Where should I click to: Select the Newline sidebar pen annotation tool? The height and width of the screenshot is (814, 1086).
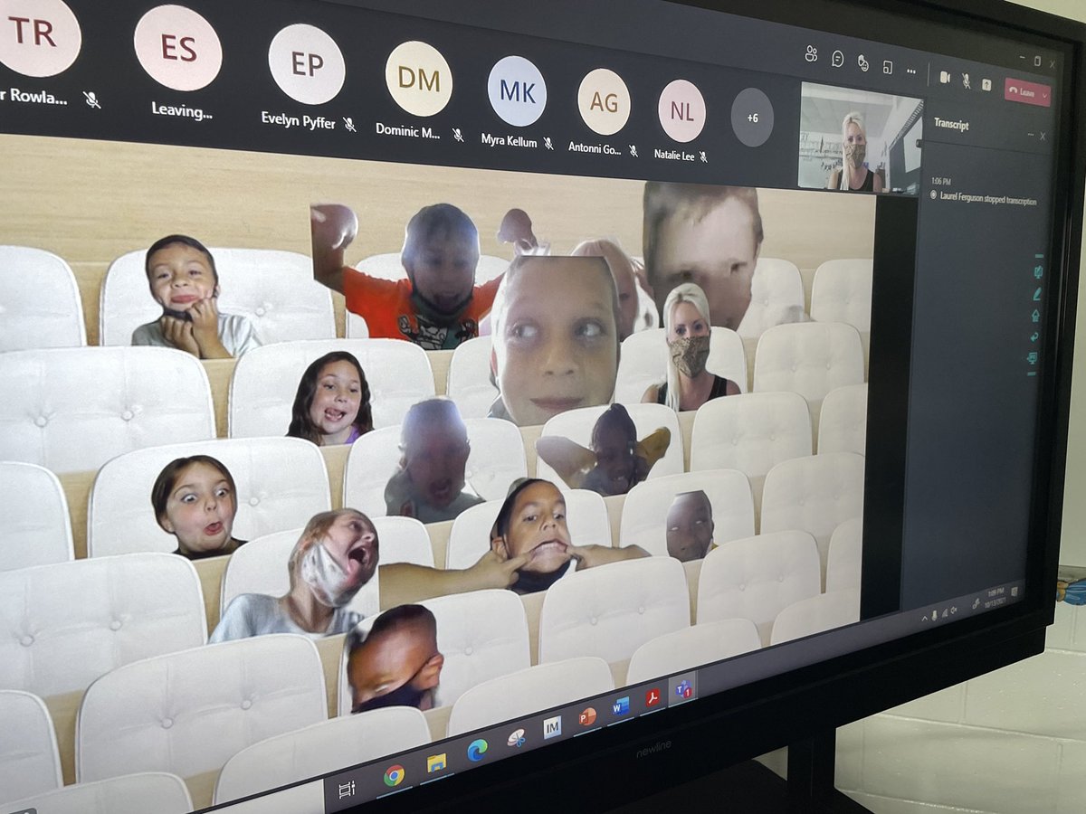click(1036, 294)
